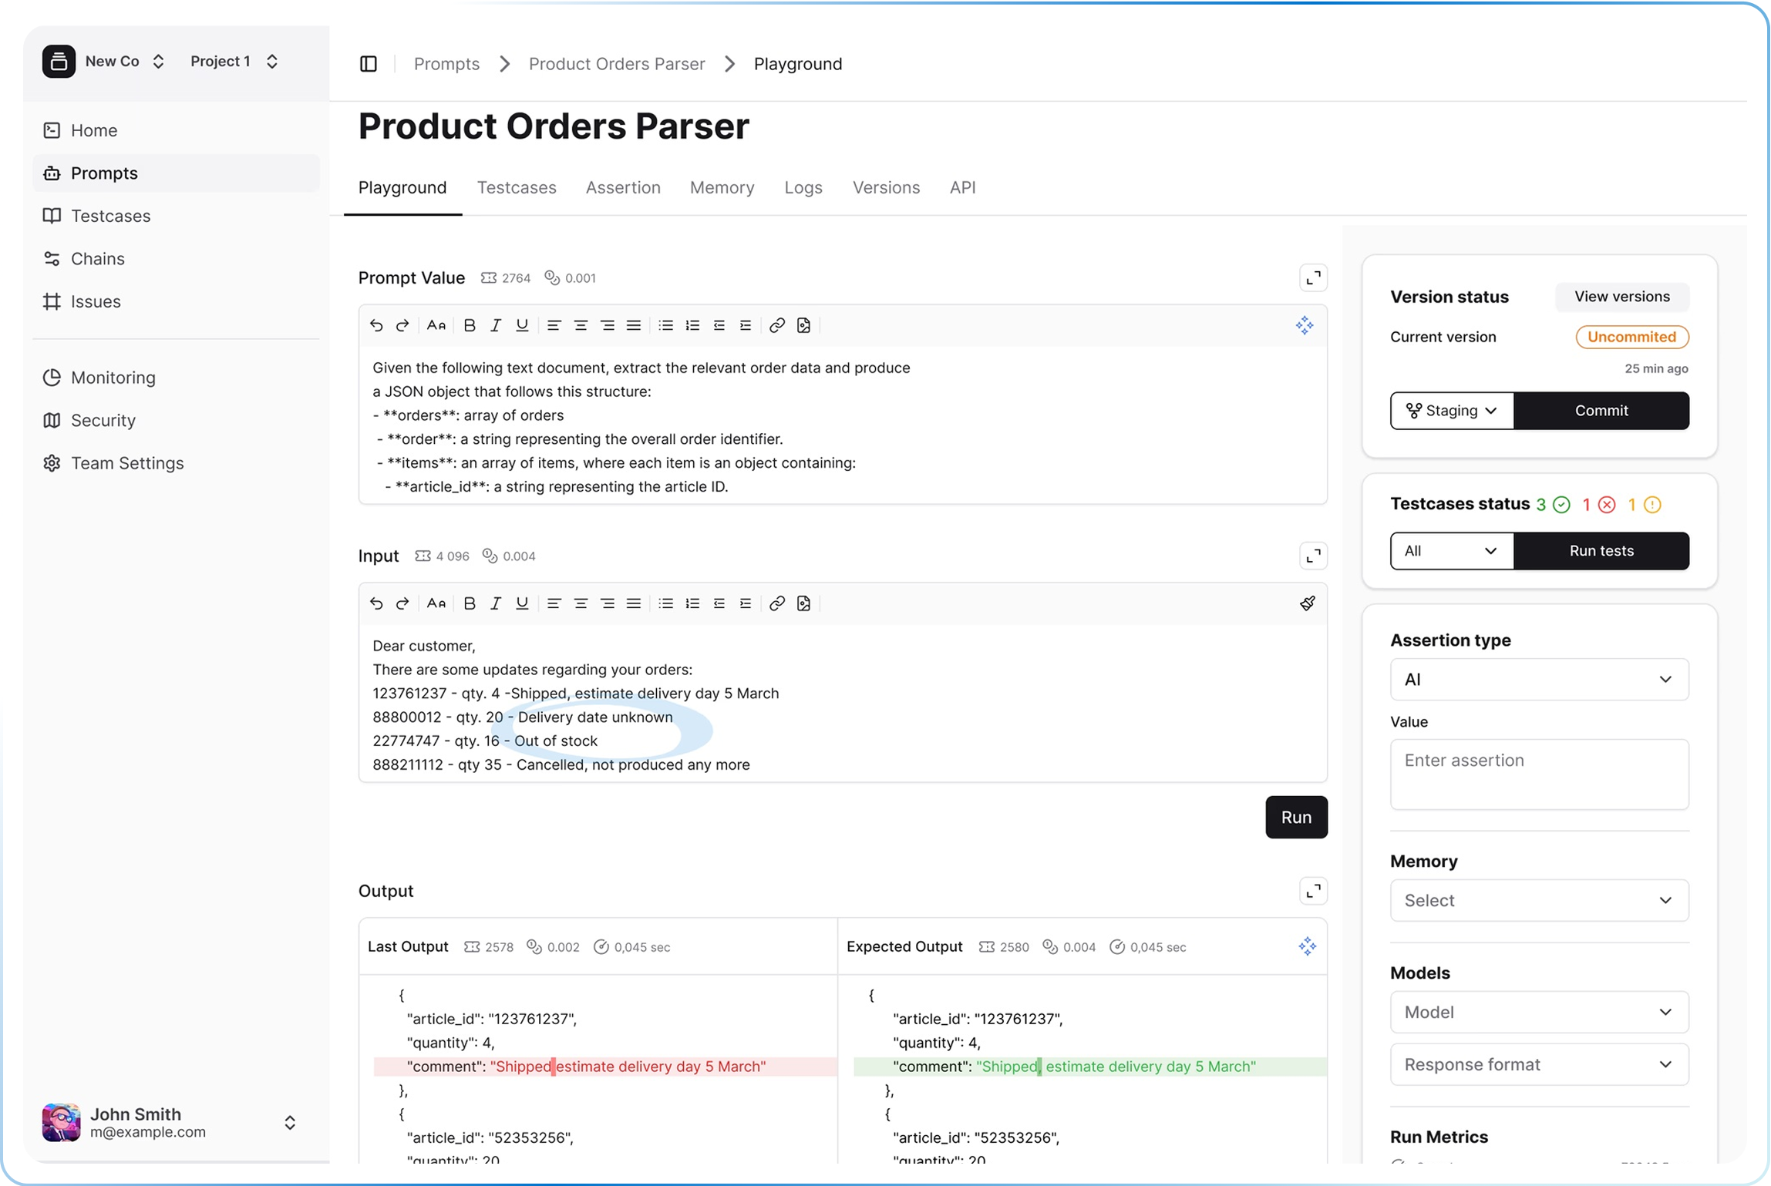Insert link in Prompt Value toolbar
Viewport: 1771px width, 1186px height.
(x=777, y=325)
